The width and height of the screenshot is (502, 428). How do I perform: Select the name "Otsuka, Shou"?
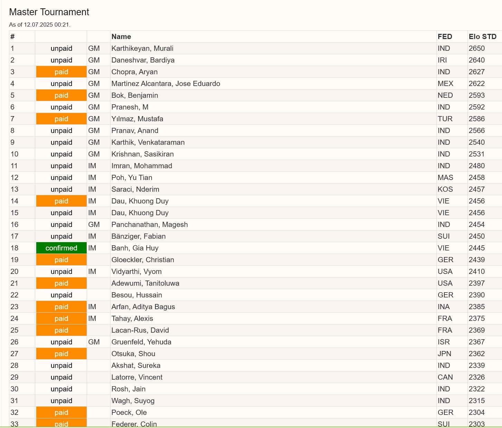tap(133, 354)
